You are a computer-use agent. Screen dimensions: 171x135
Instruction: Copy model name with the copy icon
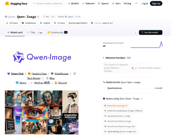point(38,17)
